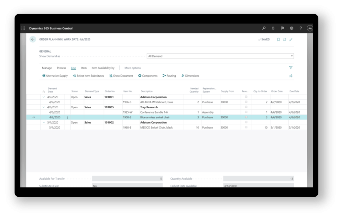
Task: Click the Show Document action
Action: 121,76
